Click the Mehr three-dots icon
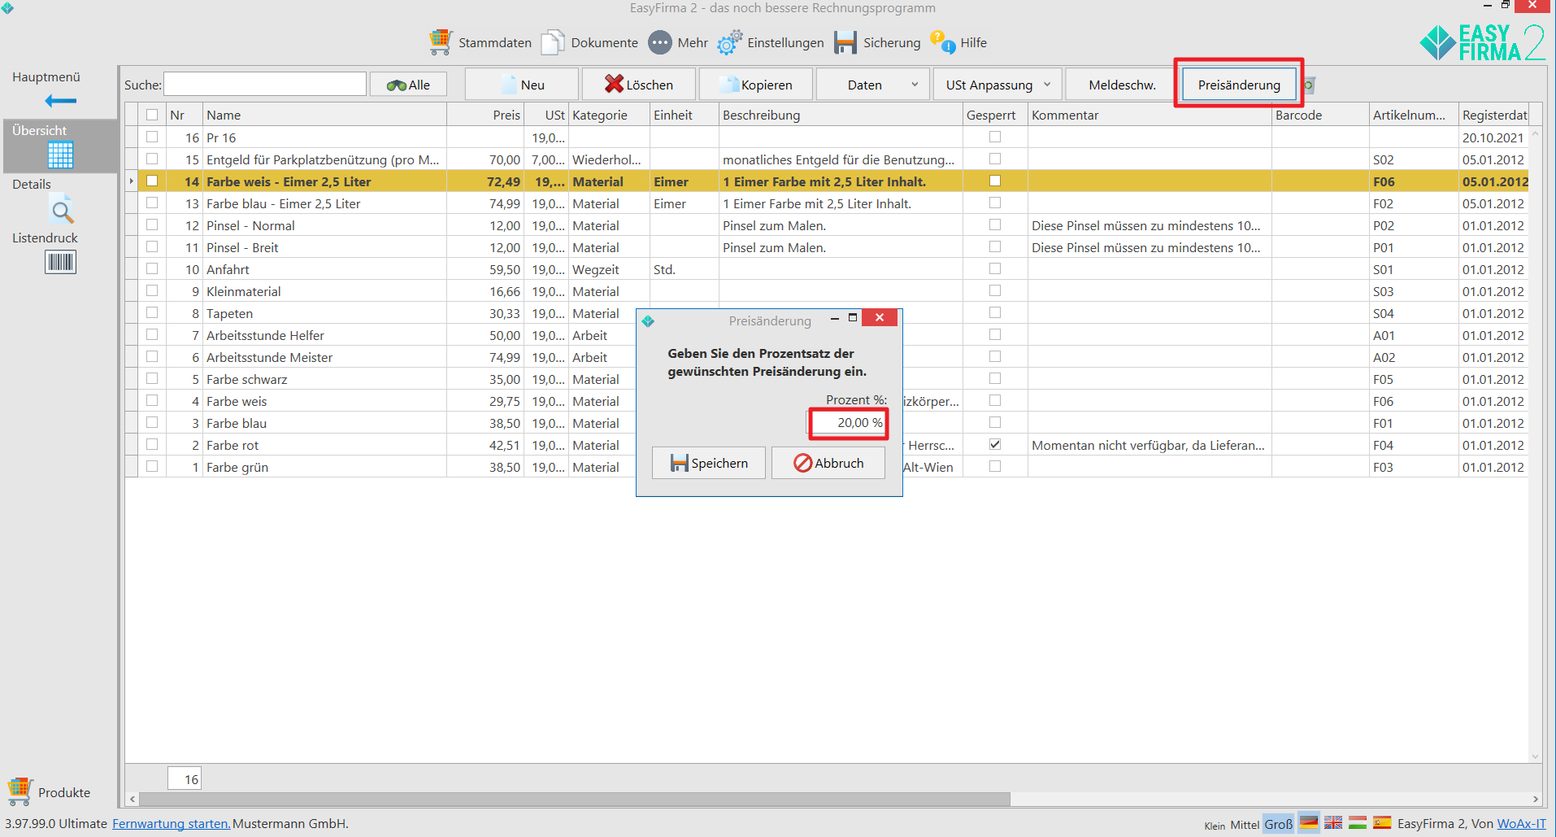Screen dimensions: 1556x837 [x=660, y=42]
